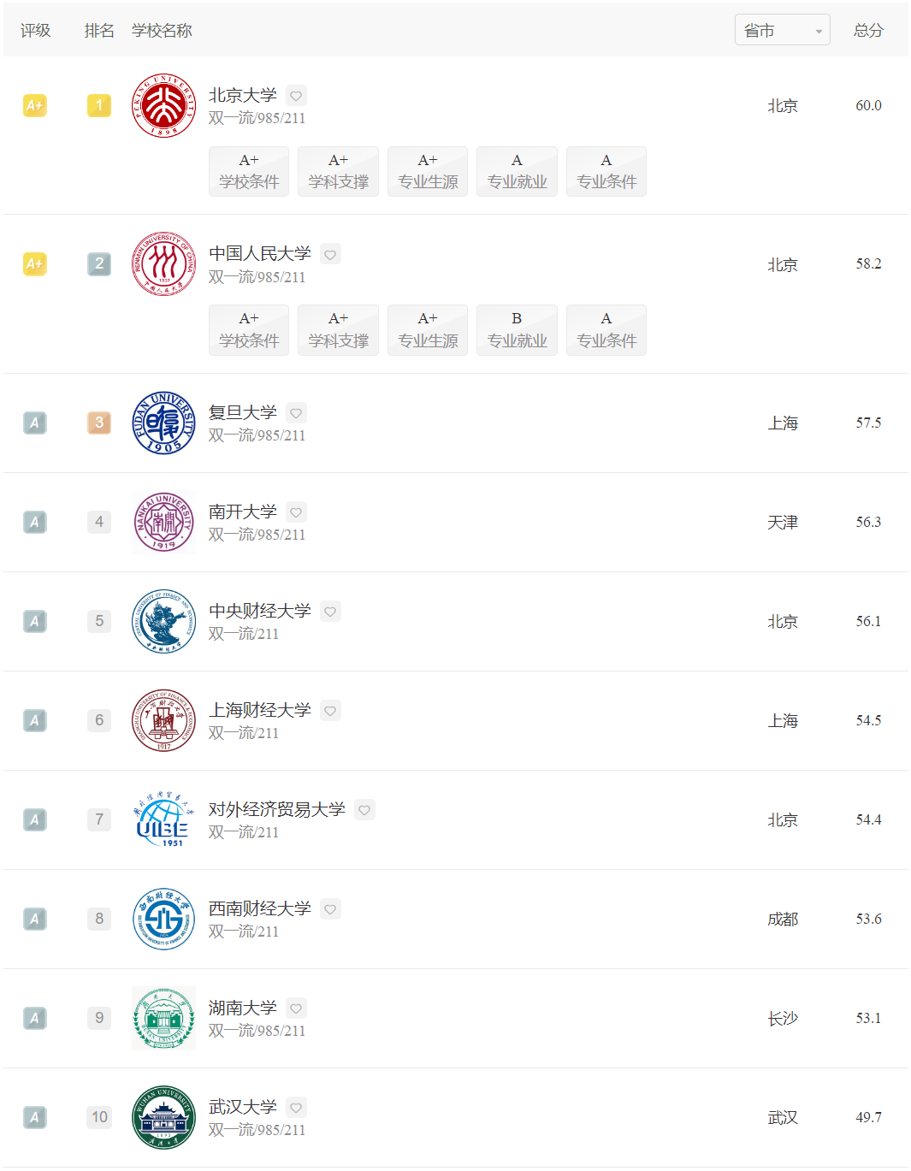Click the Nankai University logo

point(163,522)
